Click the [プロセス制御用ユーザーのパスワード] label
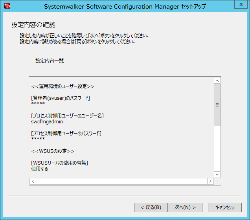 pyautogui.click(x=66, y=134)
